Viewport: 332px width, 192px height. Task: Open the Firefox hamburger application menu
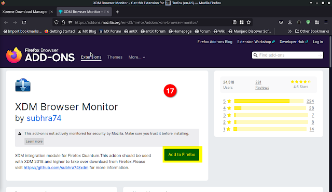click(326, 22)
